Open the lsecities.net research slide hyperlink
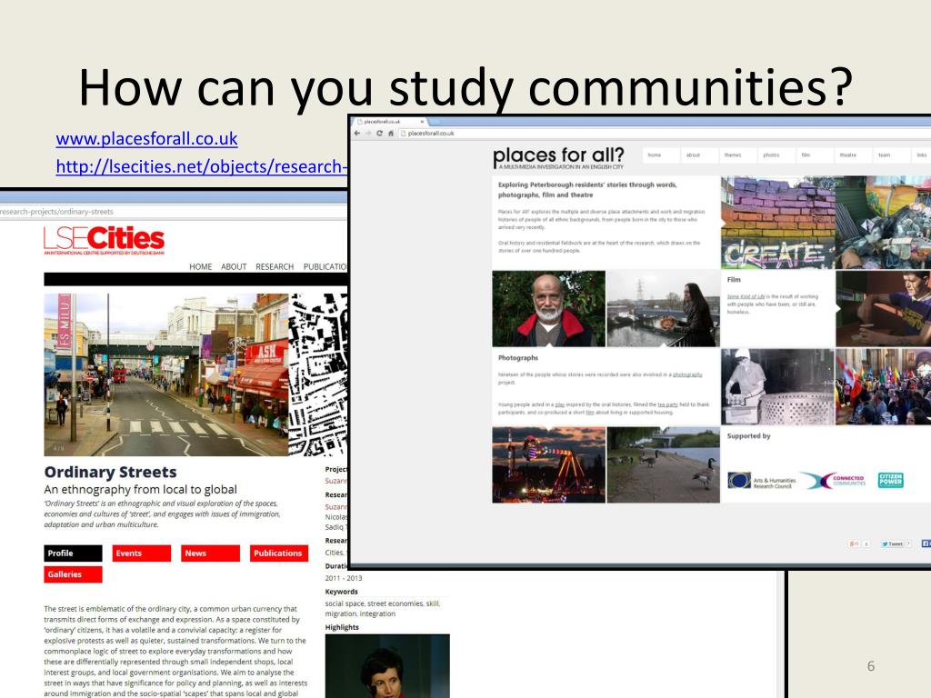The height and width of the screenshot is (698, 931). coord(201,167)
